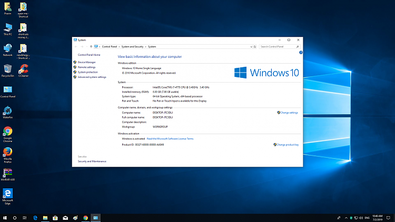This screenshot has height=222, width=395.
Task: Select the Recycle Bin icon
Action: tap(7, 70)
